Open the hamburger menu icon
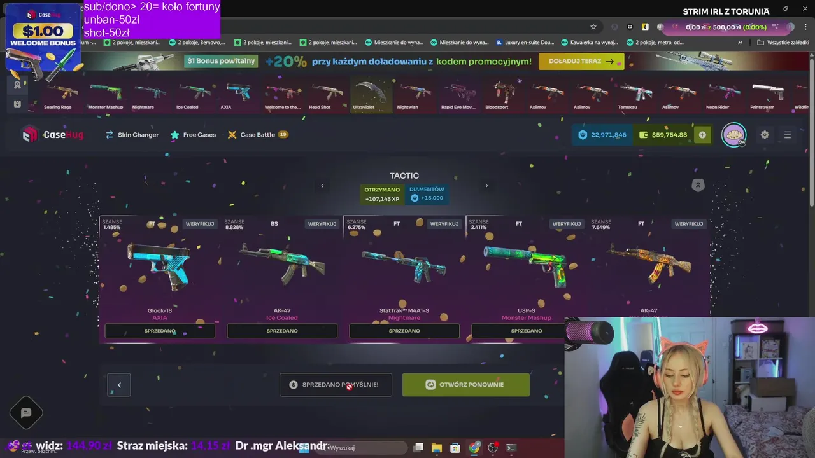This screenshot has height=458, width=815. (x=788, y=135)
